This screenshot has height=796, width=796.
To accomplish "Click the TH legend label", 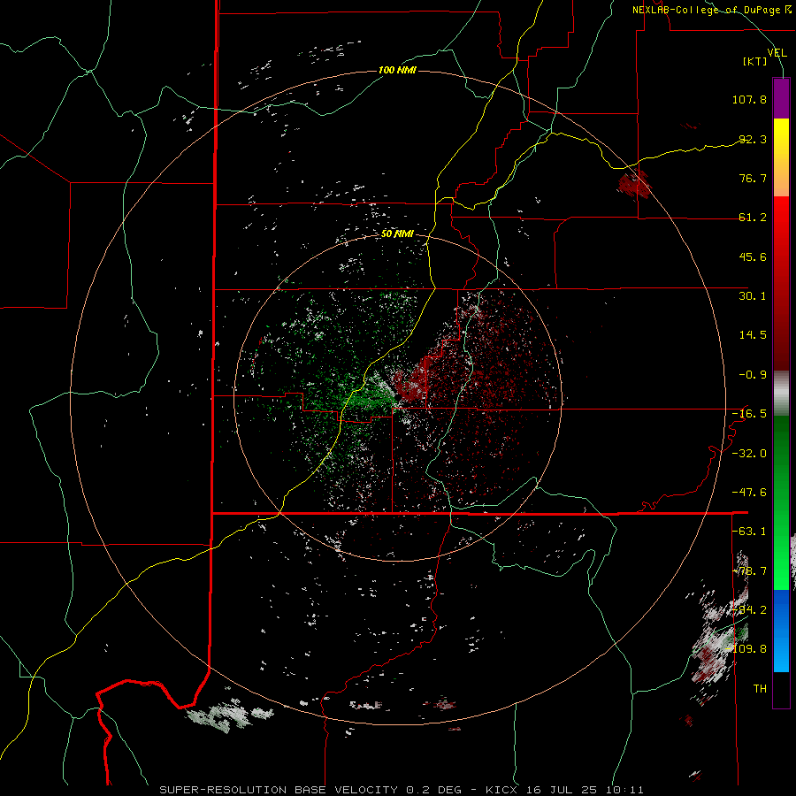I will 760,688.
